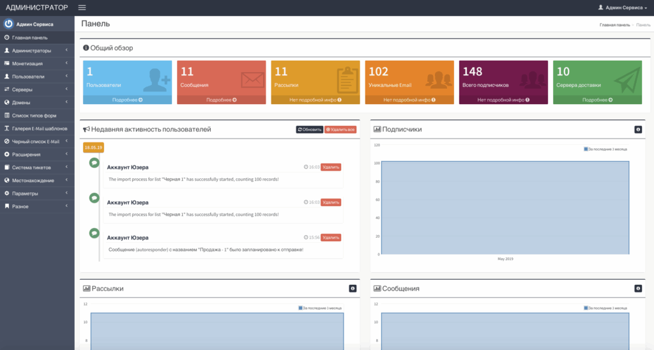The width and height of the screenshot is (654, 350).
Task: Click the envelope icon in Сообщения card
Action: click(x=252, y=80)
